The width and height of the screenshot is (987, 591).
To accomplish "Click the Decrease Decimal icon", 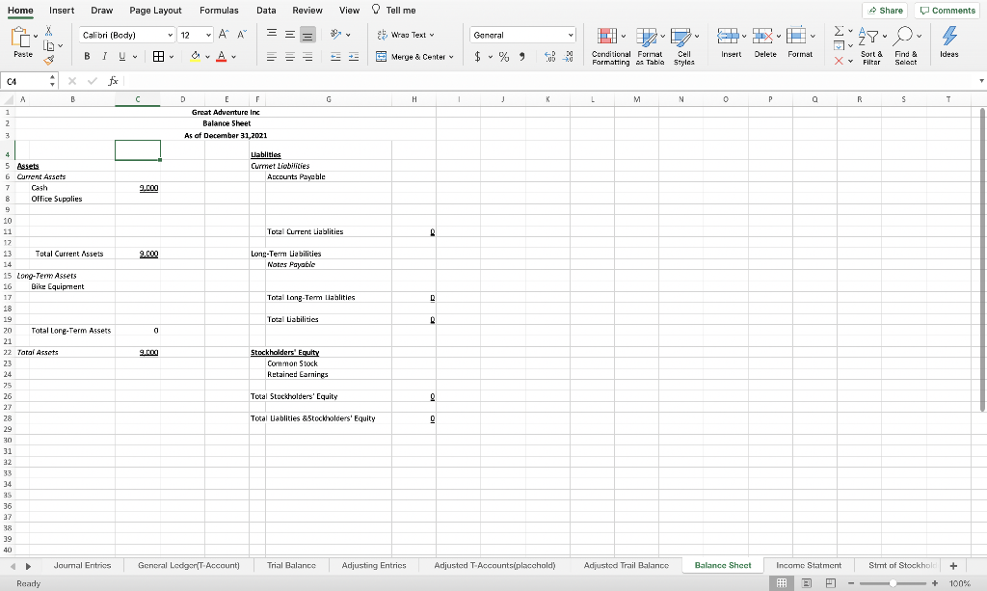I will point(568,57).
